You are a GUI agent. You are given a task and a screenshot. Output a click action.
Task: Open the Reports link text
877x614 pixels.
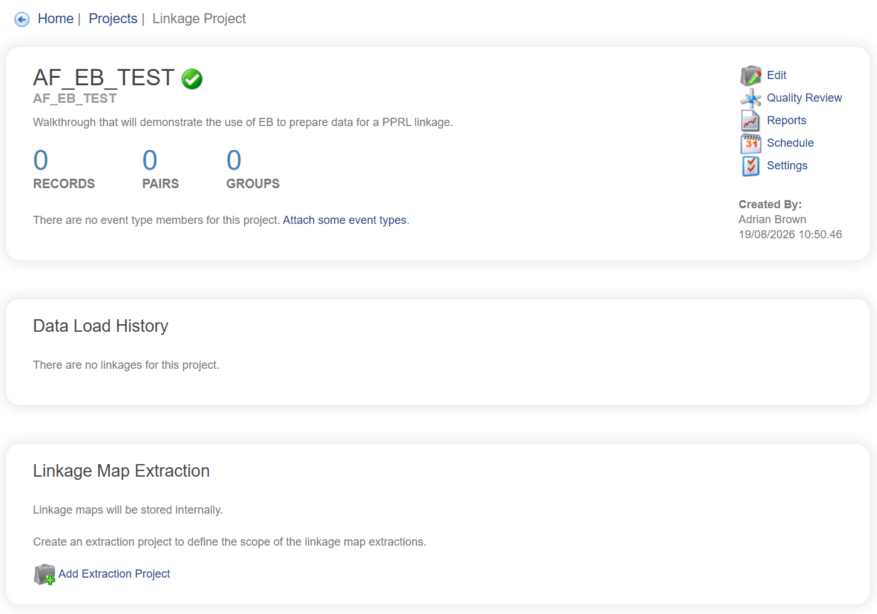787,120
